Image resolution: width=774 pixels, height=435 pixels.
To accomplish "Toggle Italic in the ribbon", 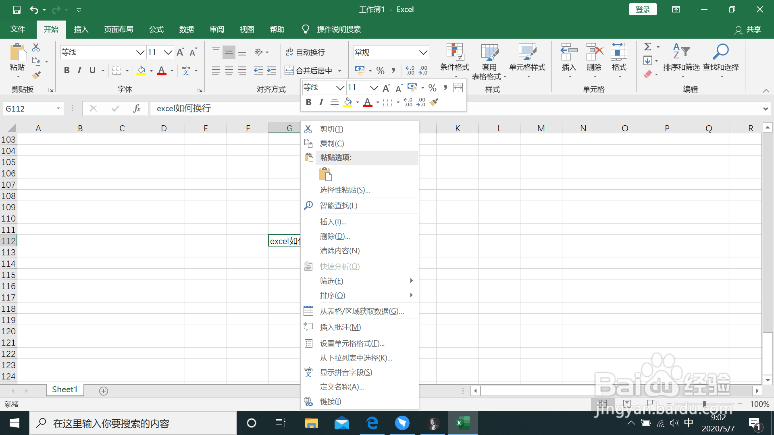I will pos(79,70).
